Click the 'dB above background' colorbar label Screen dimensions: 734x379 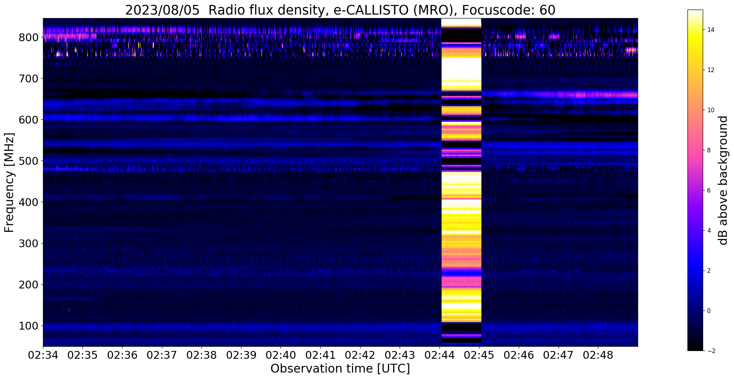point(723,180)
